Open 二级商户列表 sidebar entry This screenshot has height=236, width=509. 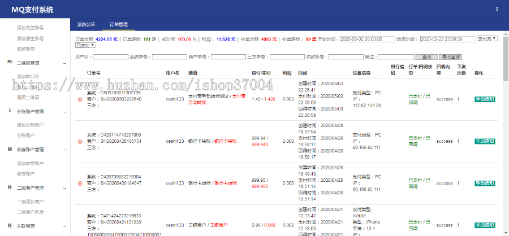point(30,212)
